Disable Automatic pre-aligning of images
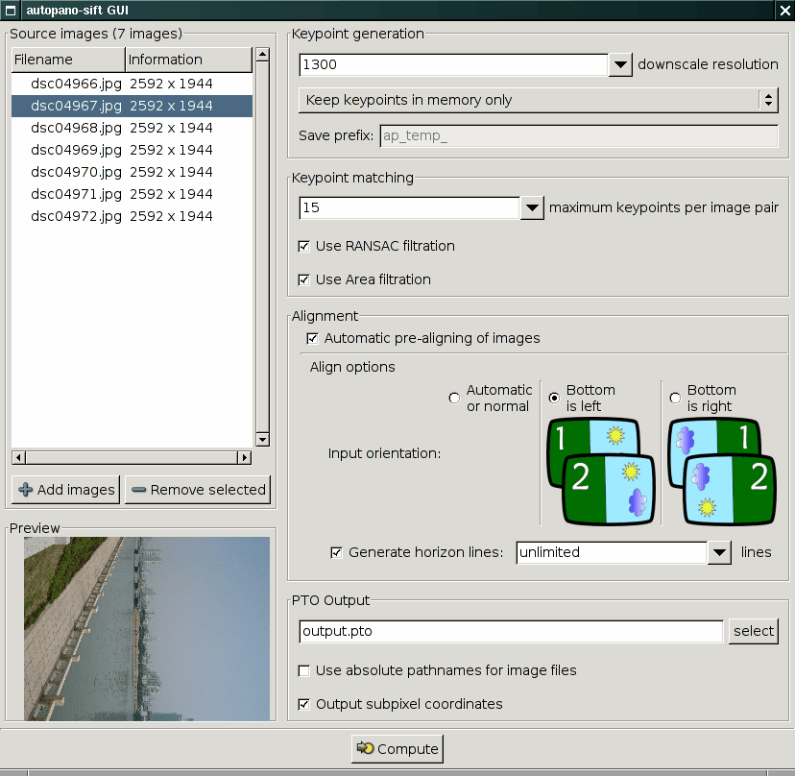Viewport: 795px width, 776px height. (x=312, y=338)
